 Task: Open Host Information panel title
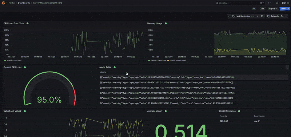tap(227, 111)
